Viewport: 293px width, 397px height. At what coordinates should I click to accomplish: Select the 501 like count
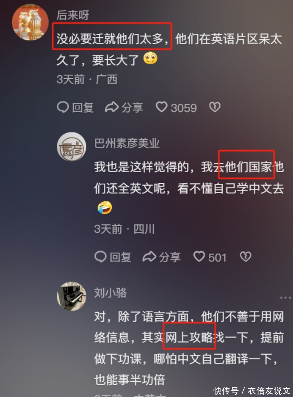[x=217, y=258]
